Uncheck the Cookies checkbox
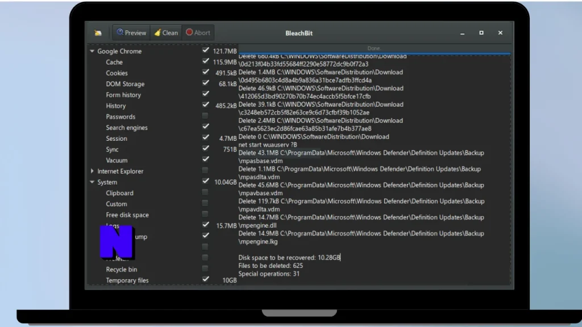 205,72
